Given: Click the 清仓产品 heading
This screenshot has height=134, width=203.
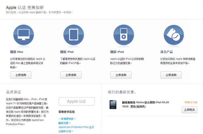Looking at the screenshot, I should [167, 52].
